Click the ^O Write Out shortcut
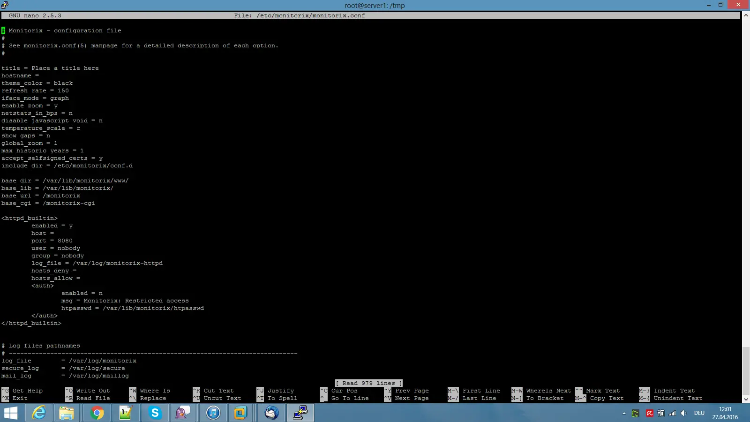Viewport: 750px width, 422px height. [x=88, y=391]
